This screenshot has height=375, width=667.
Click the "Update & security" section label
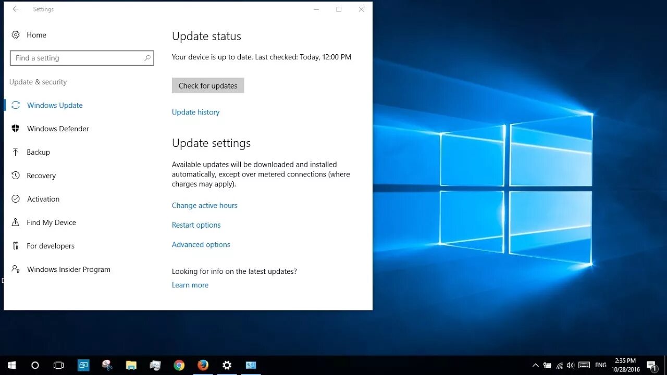(x=38, y=82)
